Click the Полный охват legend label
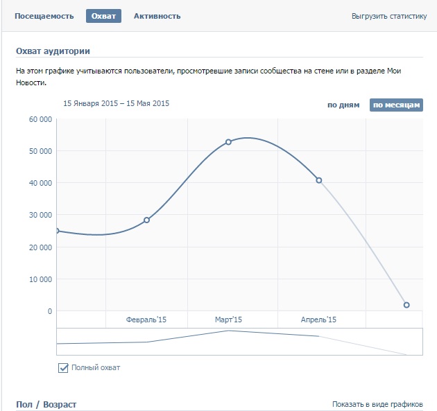 click(x=96, y=367)
